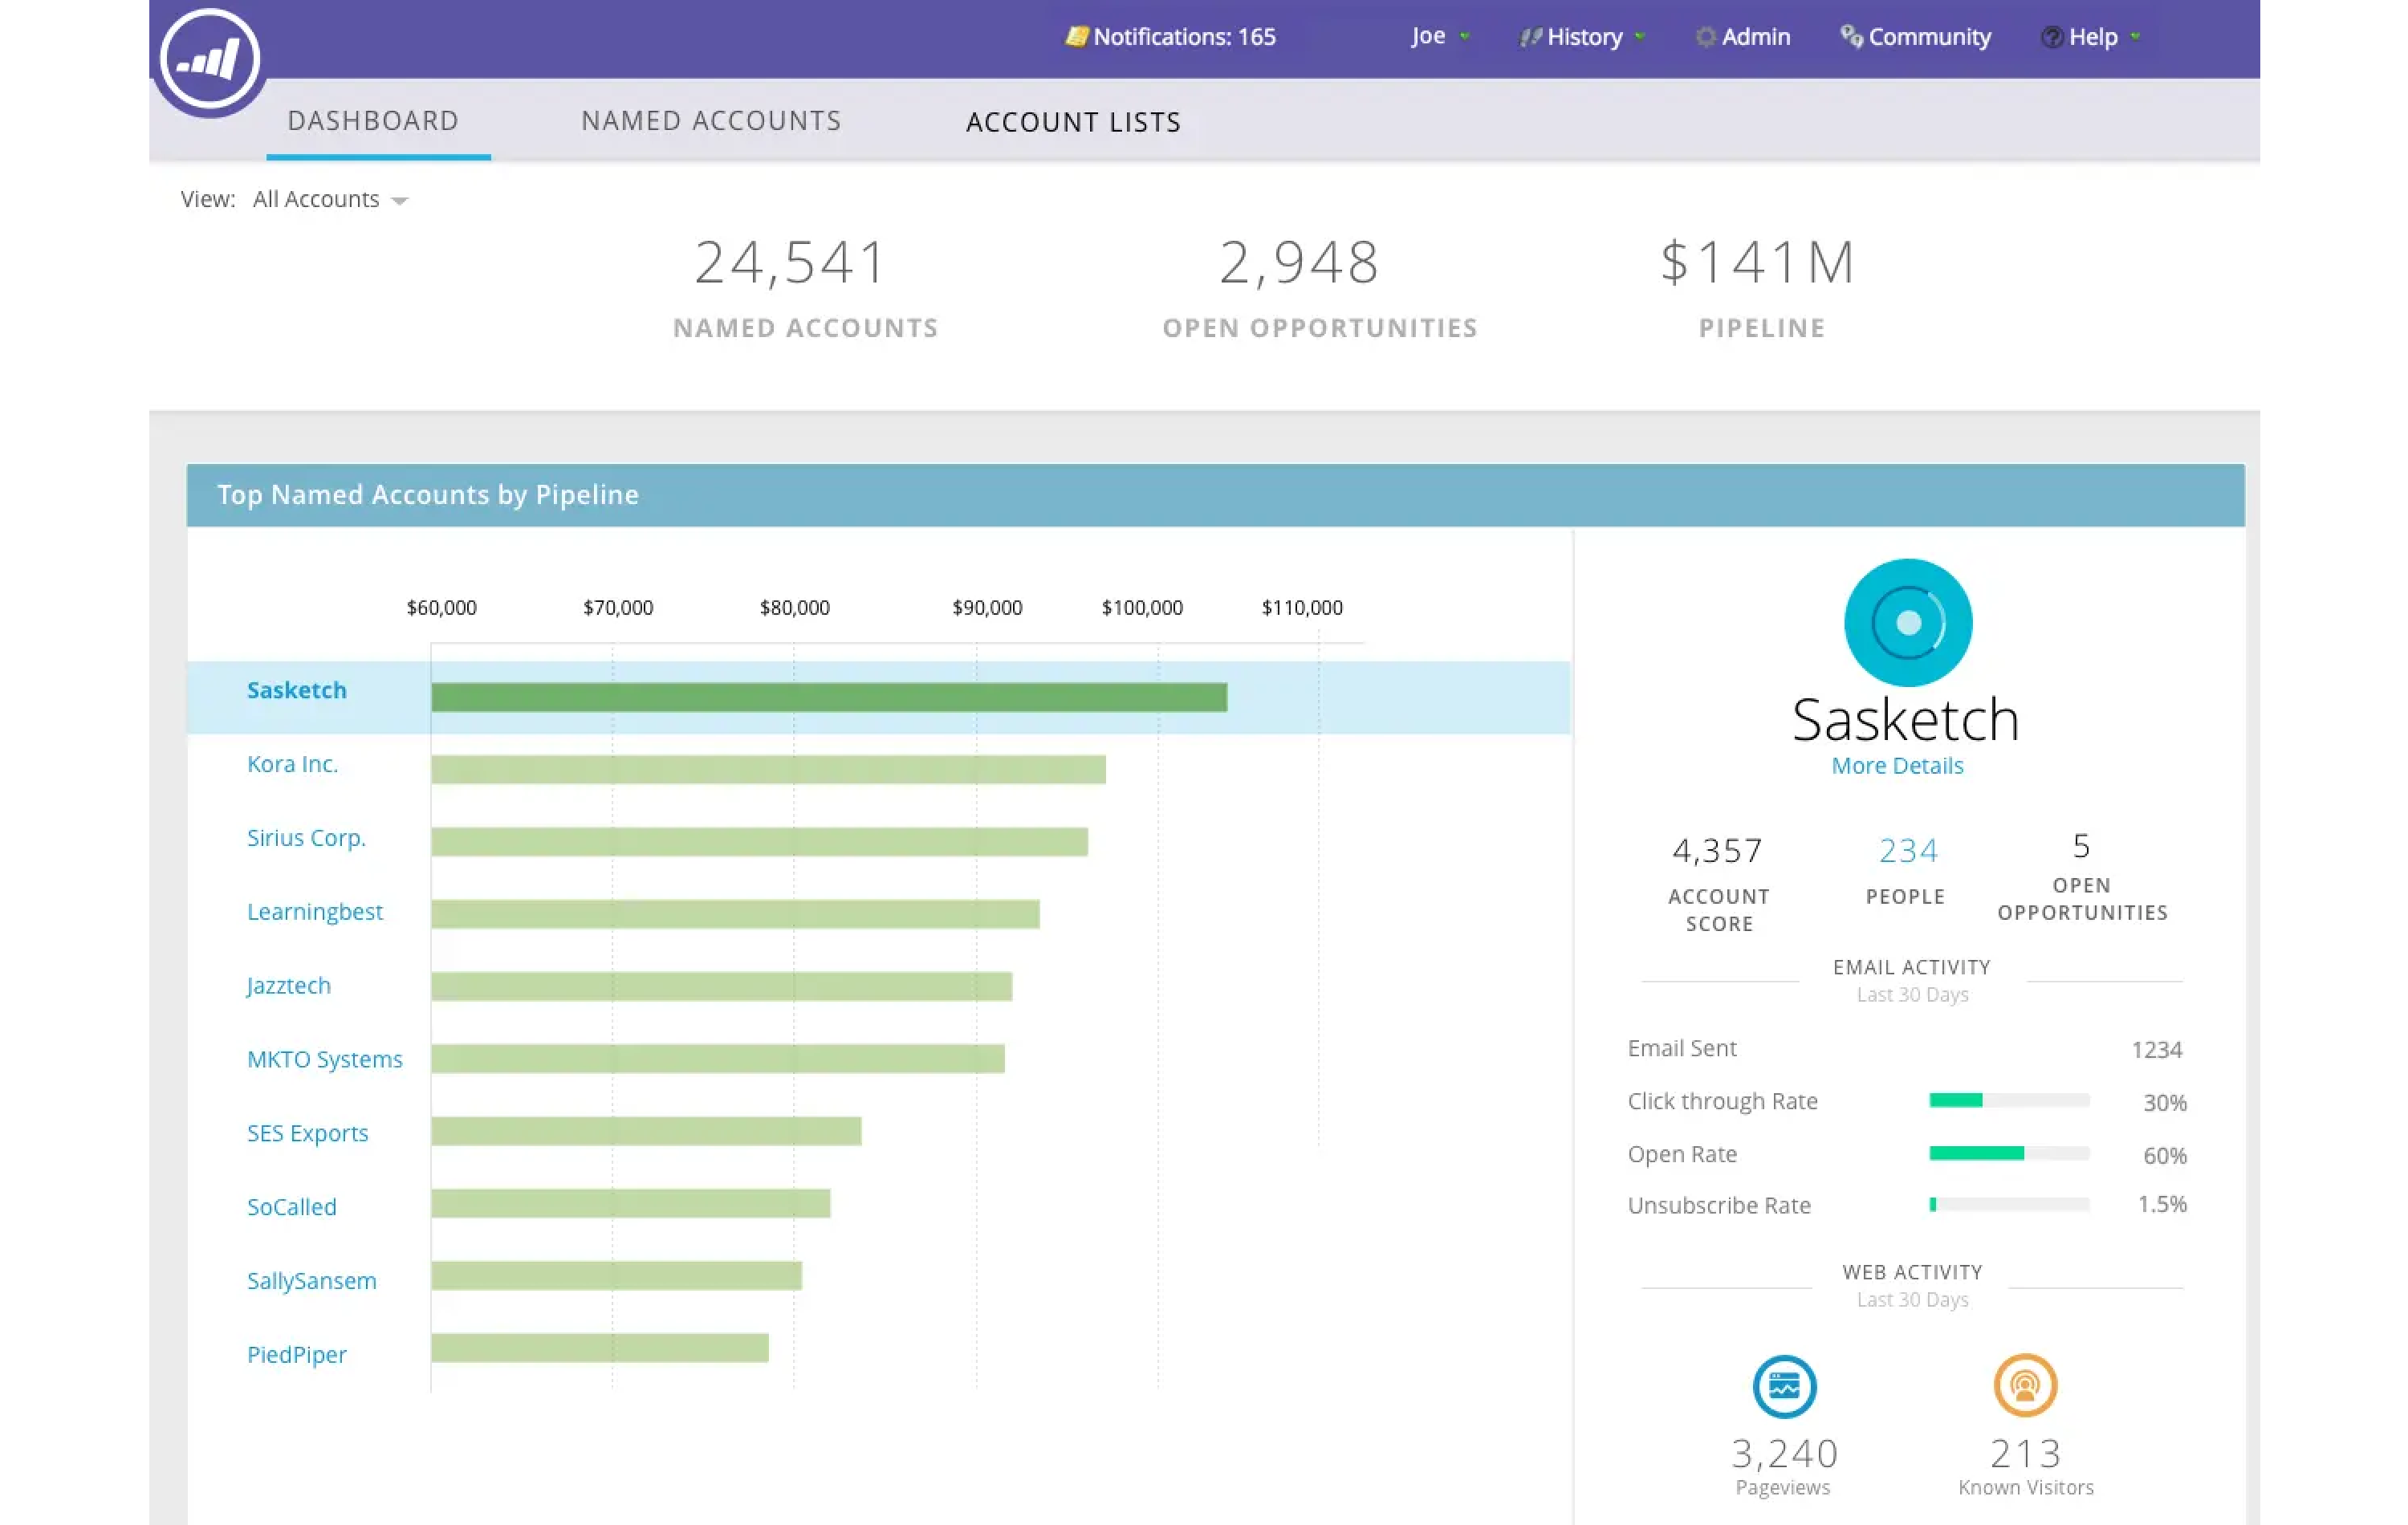Open the Community menu
This screenshot has height=1525, width=2408.
1915,37
